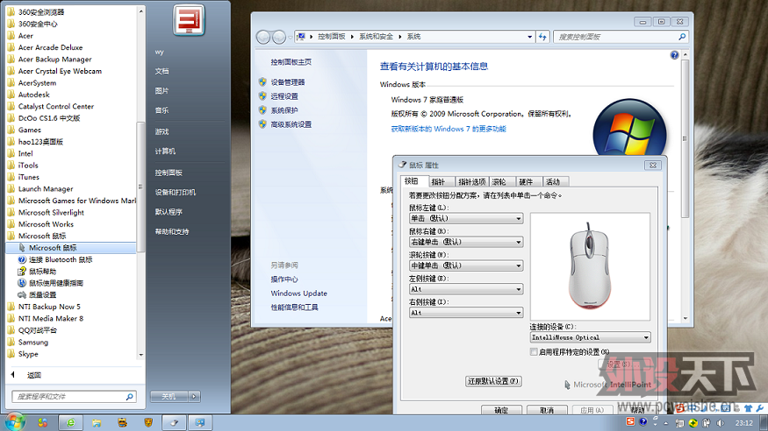This screenshot has height=431, width=768.
Task: Open the green e browser on taskbar
Action: point(71,423)
